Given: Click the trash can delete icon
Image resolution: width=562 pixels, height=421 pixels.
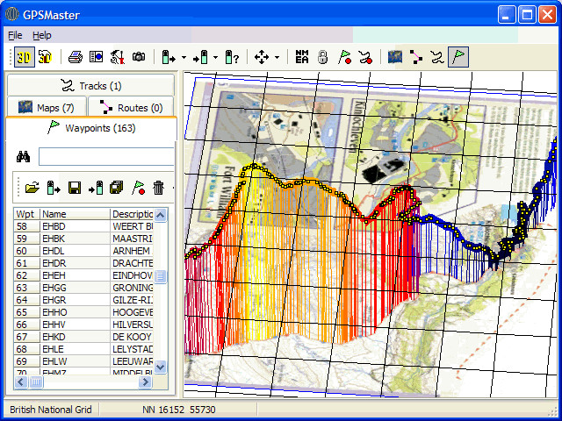Looking at the screenshot, I should [158, 188].
